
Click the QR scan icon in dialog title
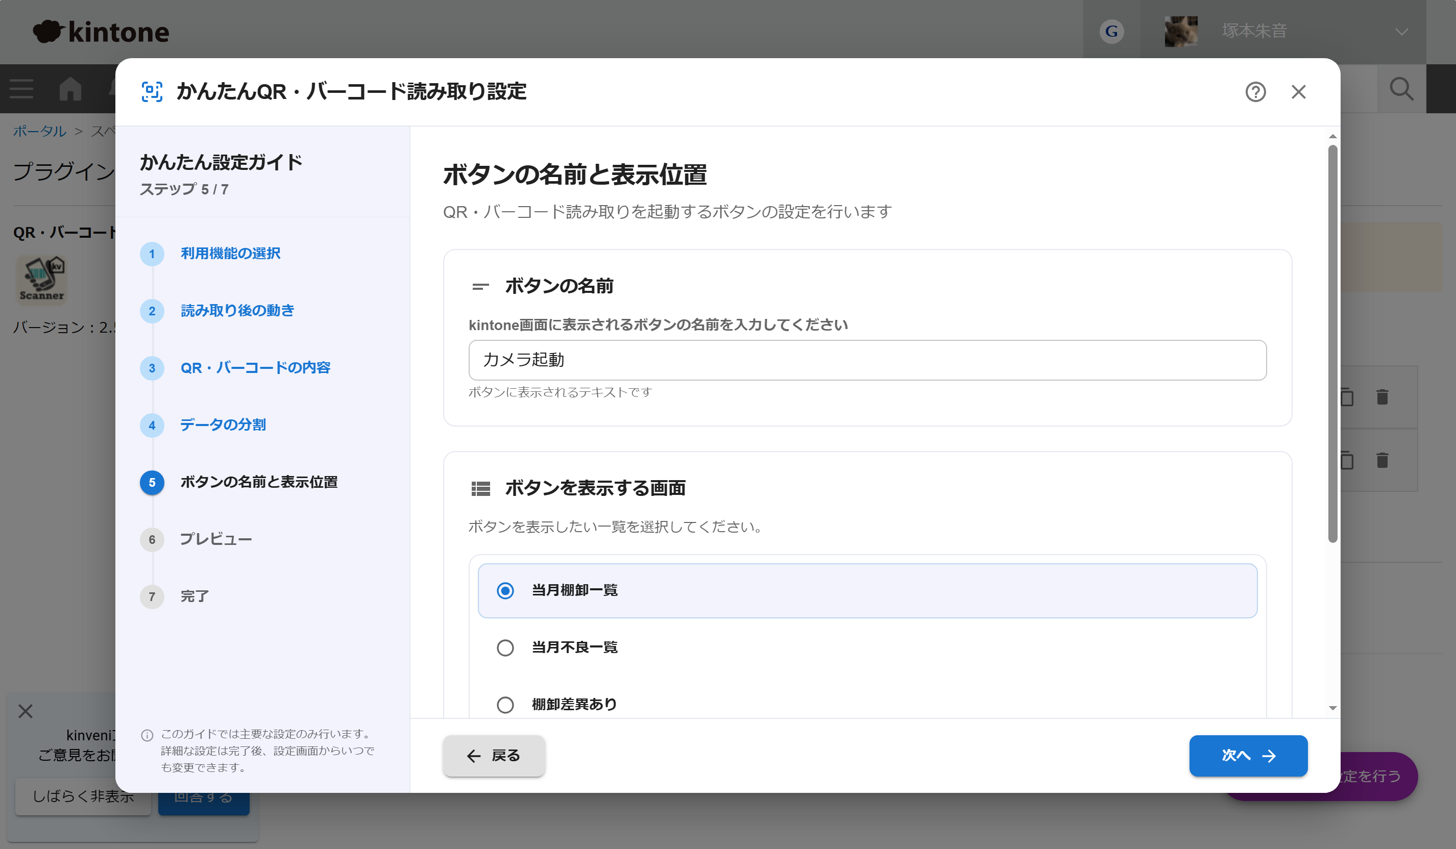tap(152, 91)
